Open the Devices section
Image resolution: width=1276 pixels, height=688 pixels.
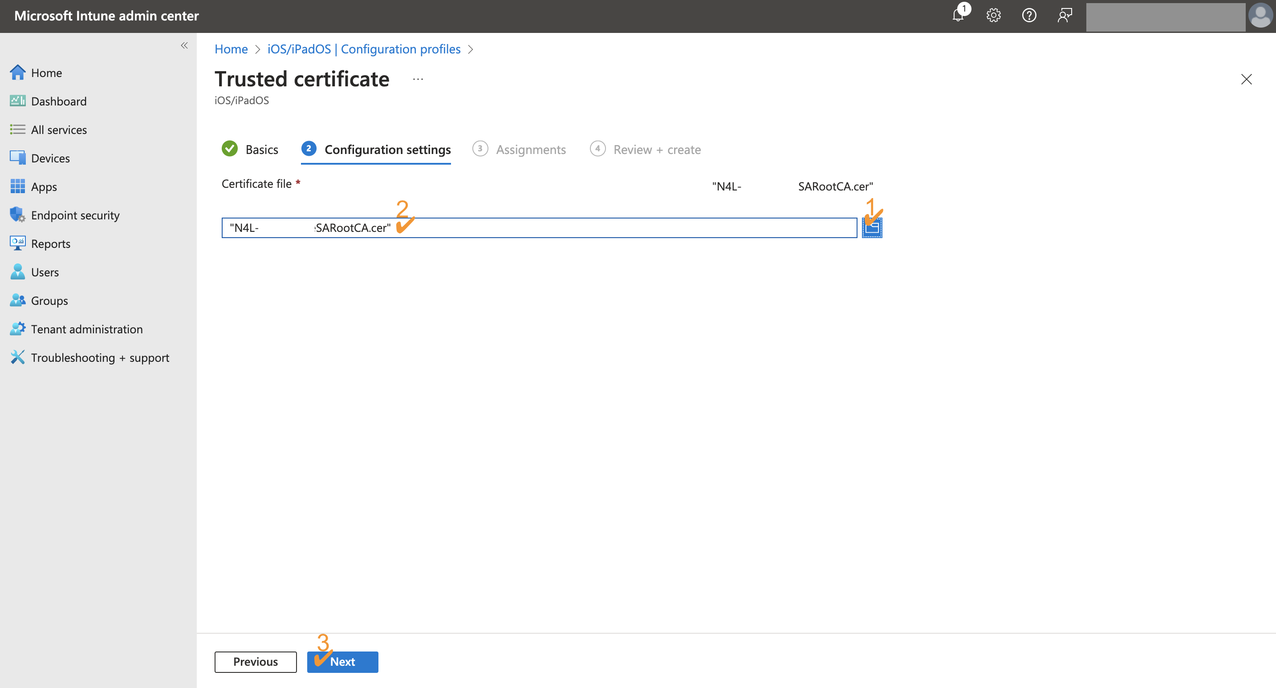pos(50,158)
